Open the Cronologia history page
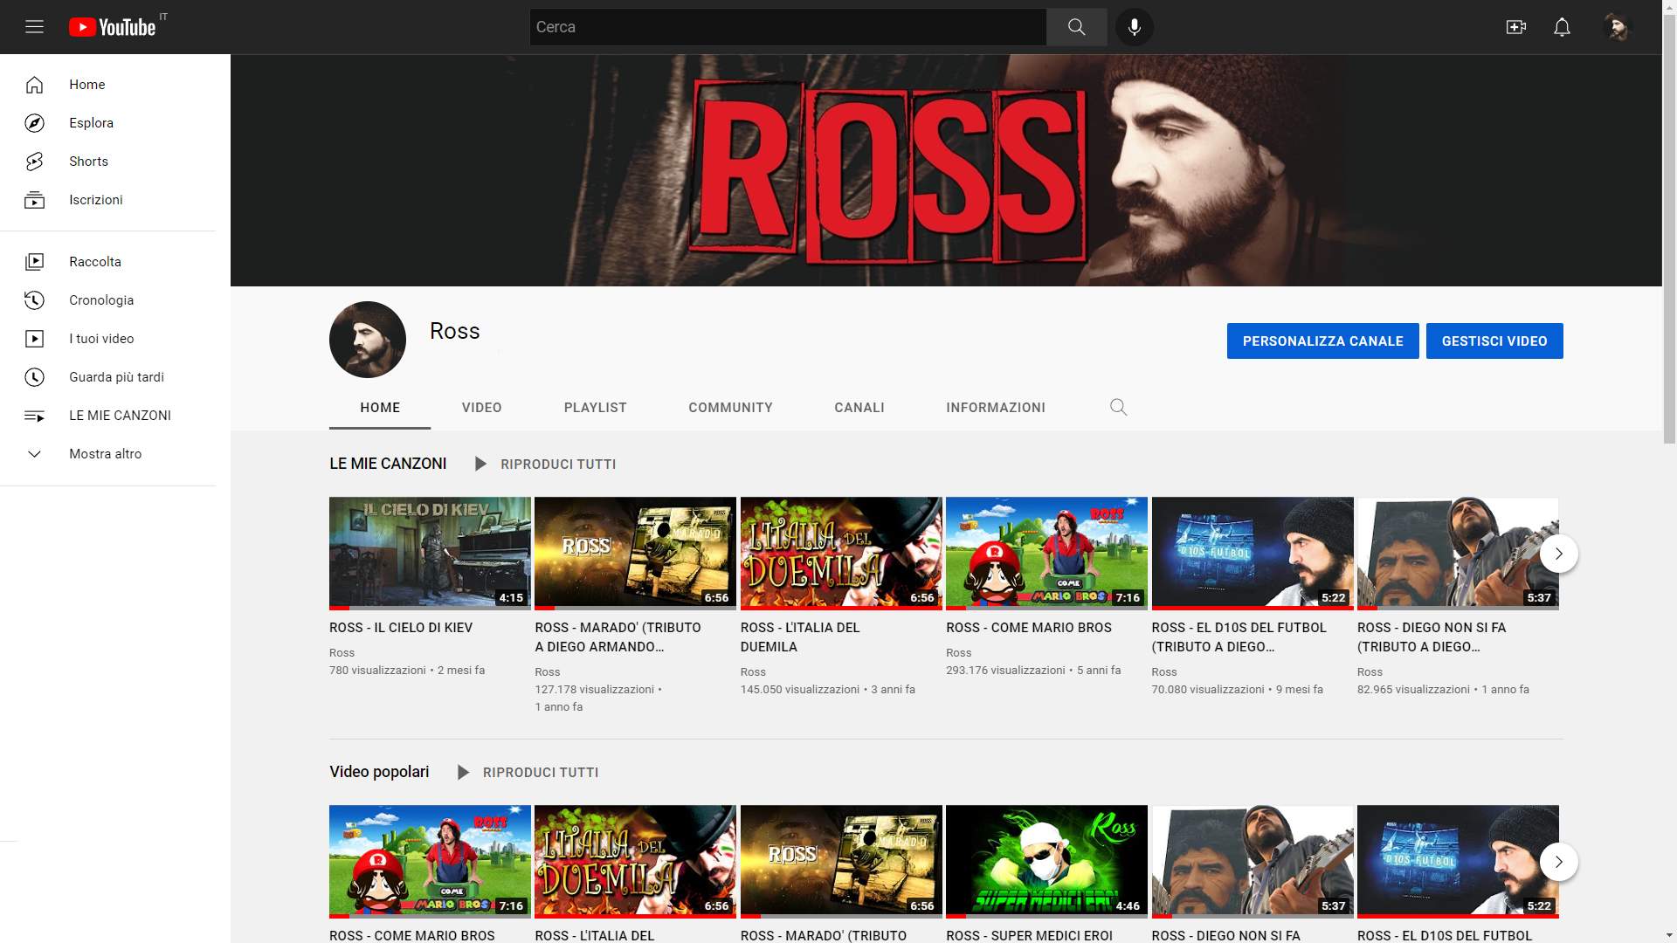Image resolution: width=1677 pixels, height=943 pixels. pos(101,300)
